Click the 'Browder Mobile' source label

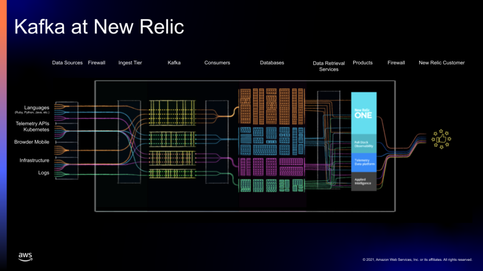(x=32, y=142)
